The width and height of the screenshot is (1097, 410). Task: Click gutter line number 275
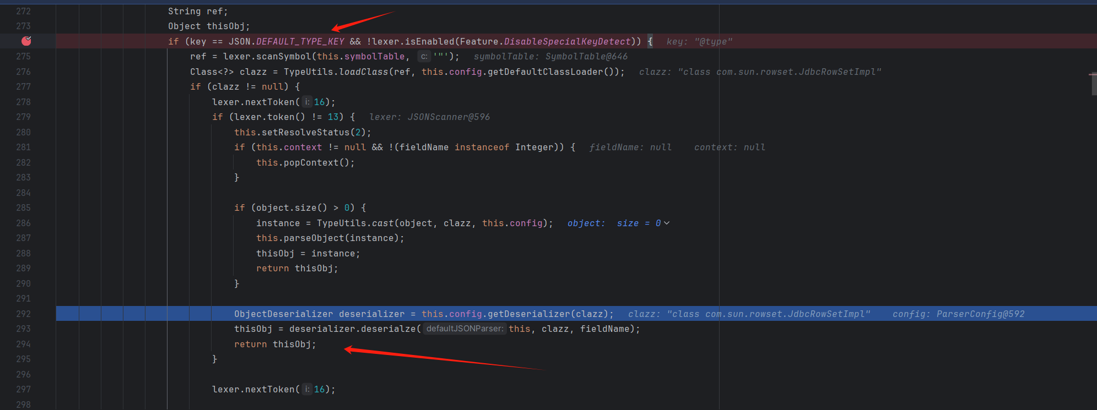[23, 56]
